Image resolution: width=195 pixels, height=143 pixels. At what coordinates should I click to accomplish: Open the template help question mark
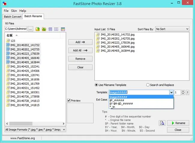click(187, 93)
